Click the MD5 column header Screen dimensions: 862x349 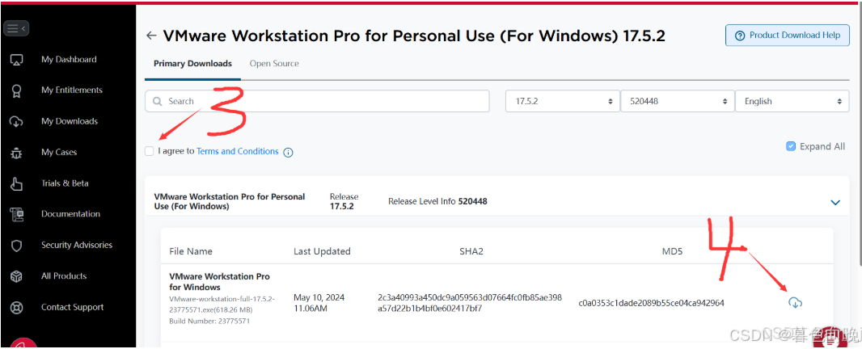pyautogui.click(x=672, y=251)
